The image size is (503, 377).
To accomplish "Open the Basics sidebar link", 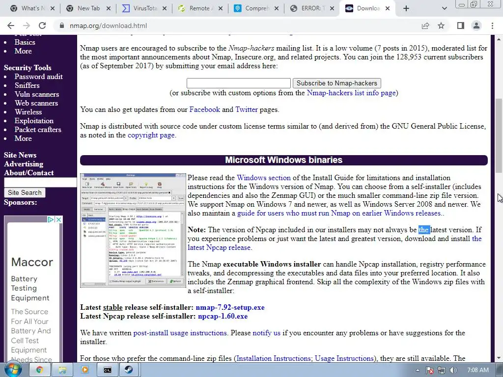I will tap(25, 42).
